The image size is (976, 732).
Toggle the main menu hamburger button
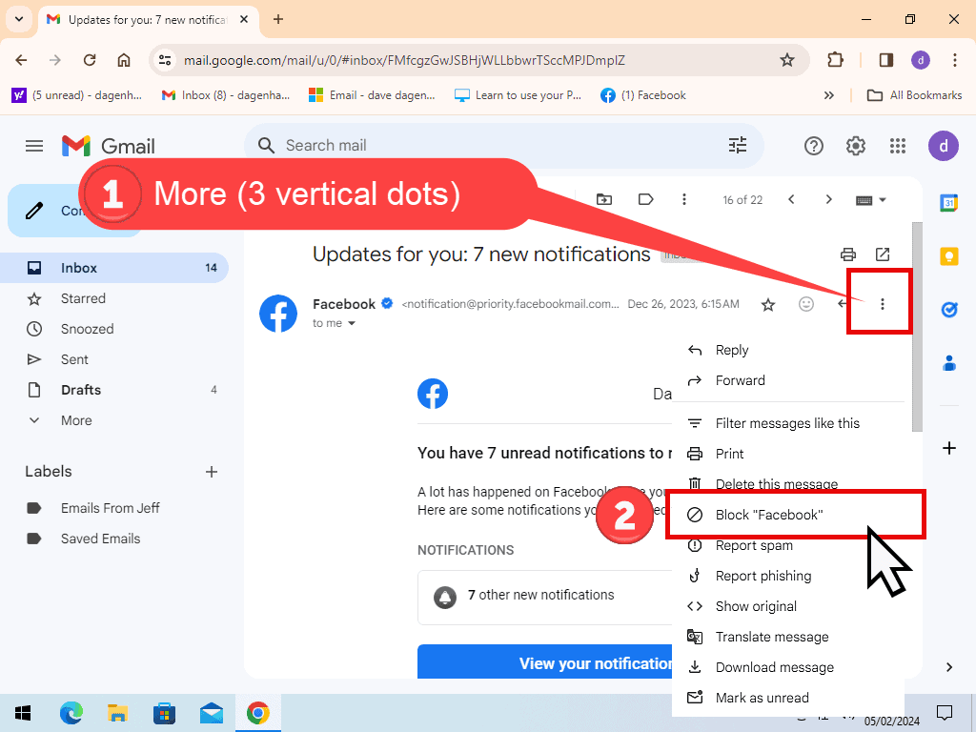click(34, 146)
